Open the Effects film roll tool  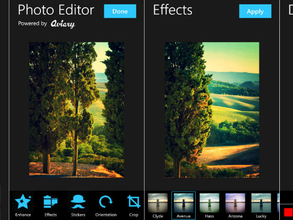(x=50, y=205)
